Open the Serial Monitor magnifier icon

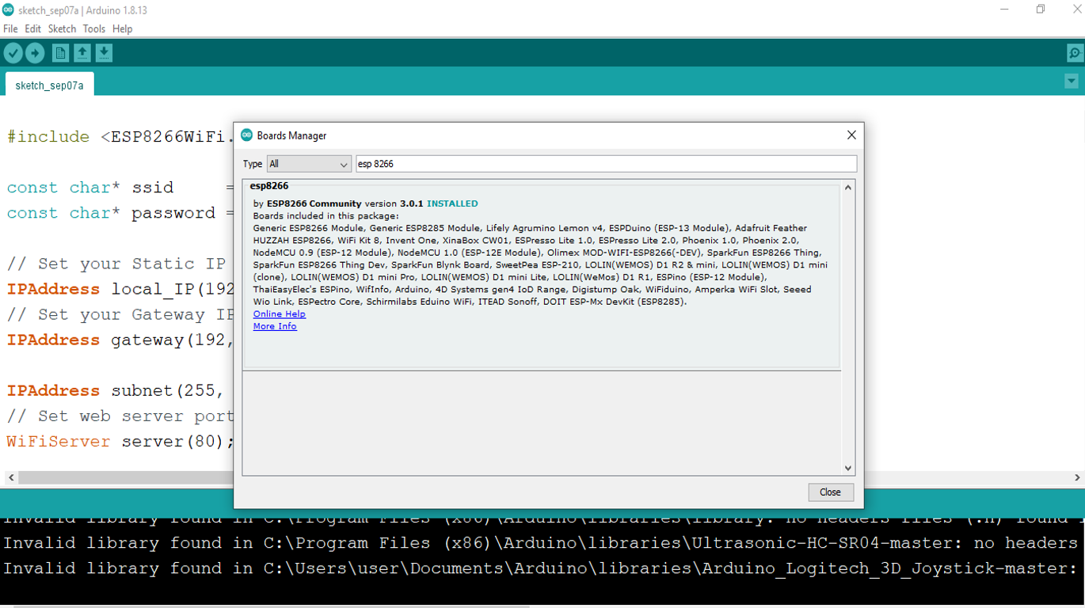point(1075,53)
